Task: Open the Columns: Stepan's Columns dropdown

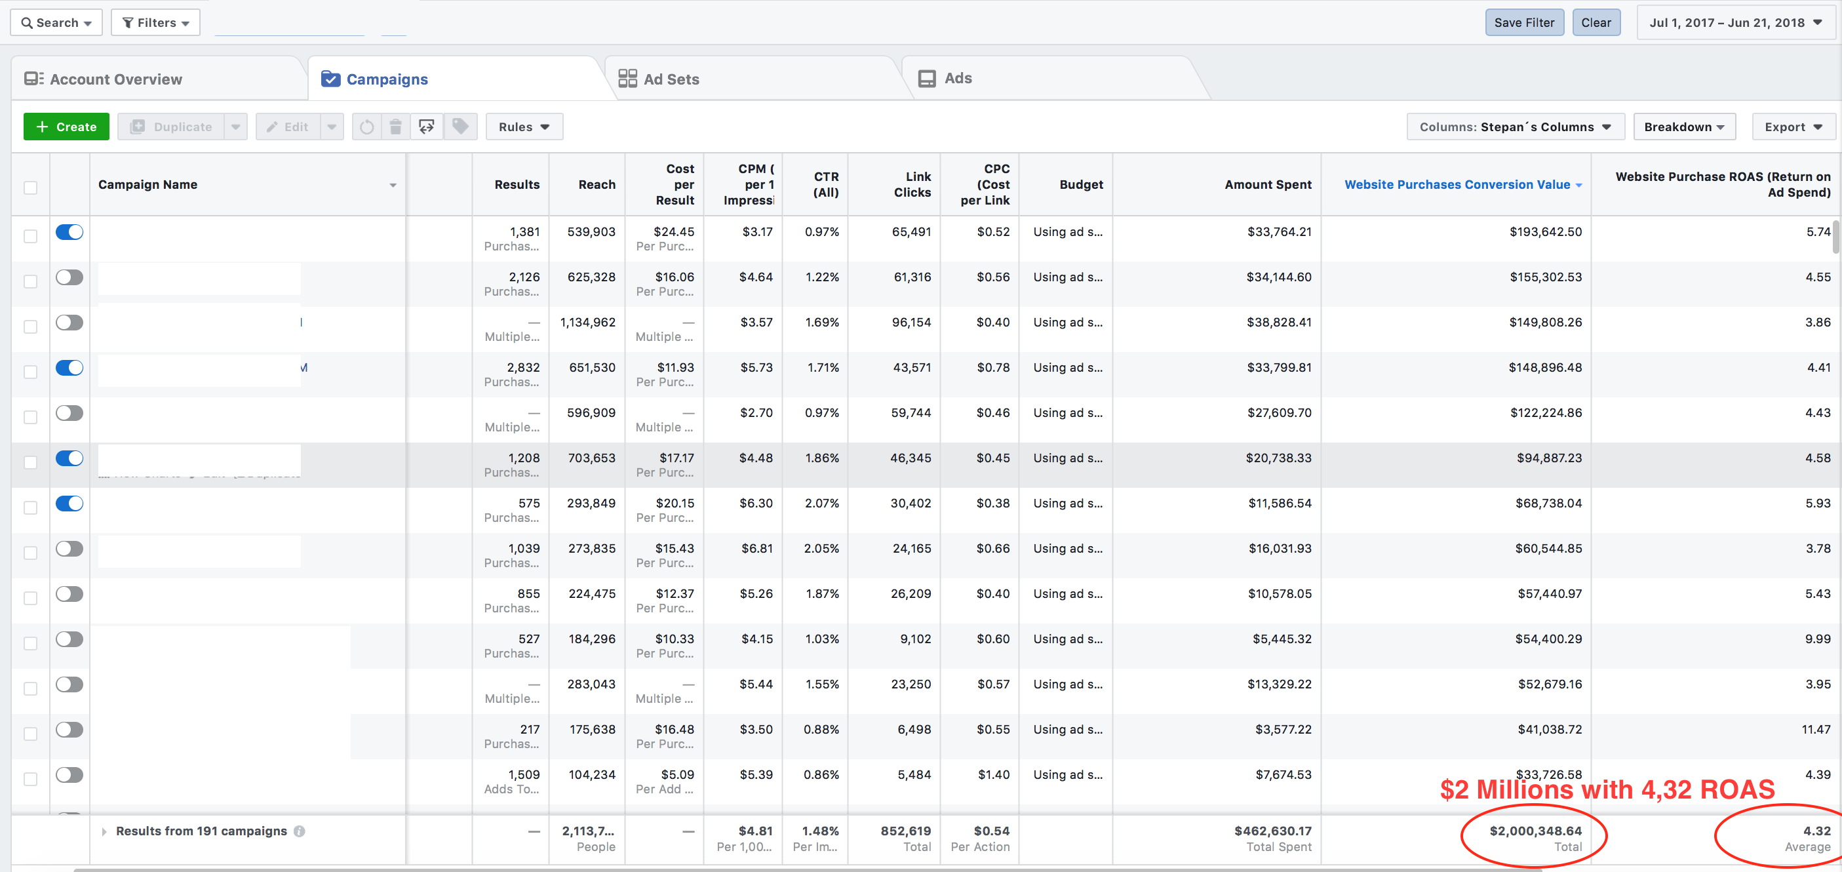Action: 1514,127
